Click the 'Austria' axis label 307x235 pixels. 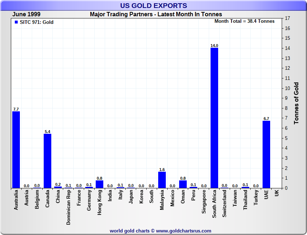tap(26, 198)
